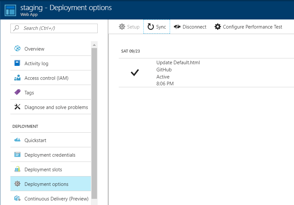This screenshot has height=205, width=294.
Task: Click the Access control (IAM) people icon
Action: (x=18, y=78)
